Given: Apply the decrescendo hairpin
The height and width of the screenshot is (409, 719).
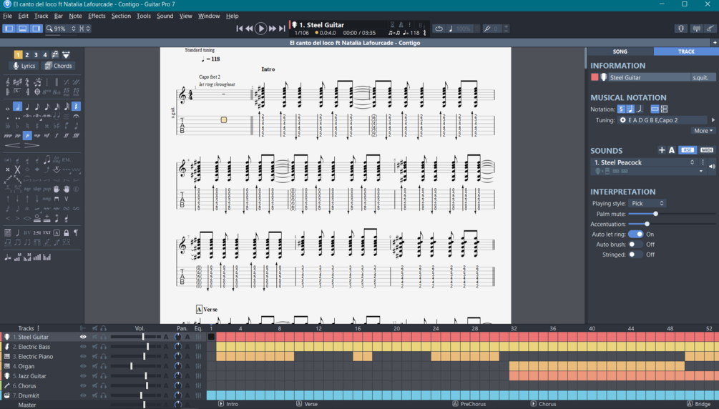Looking at the screenshot, I should 31,145.
